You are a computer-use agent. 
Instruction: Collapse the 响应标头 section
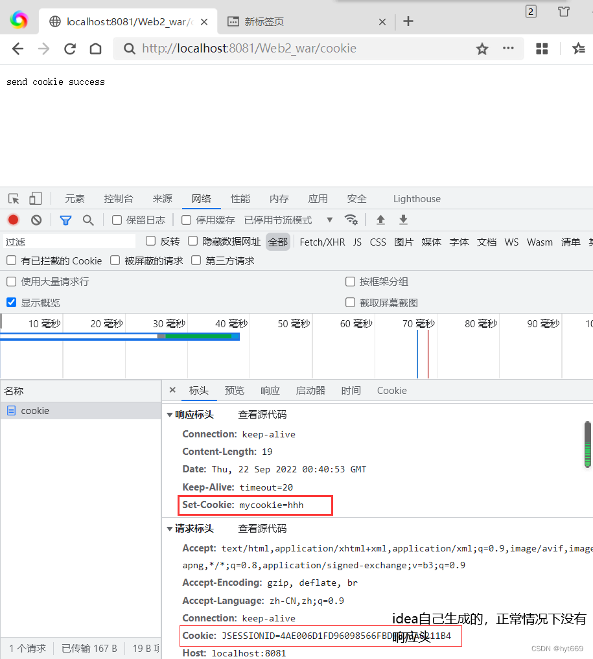(x=170, y=414)
